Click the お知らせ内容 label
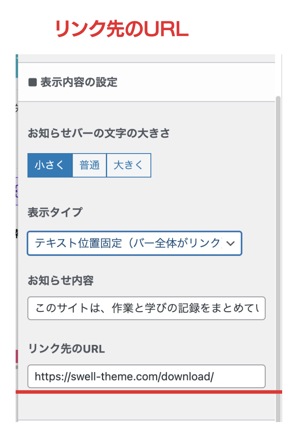Image resolution: width=300 pixels, height=431 pixels. click(x=60, y=280)
